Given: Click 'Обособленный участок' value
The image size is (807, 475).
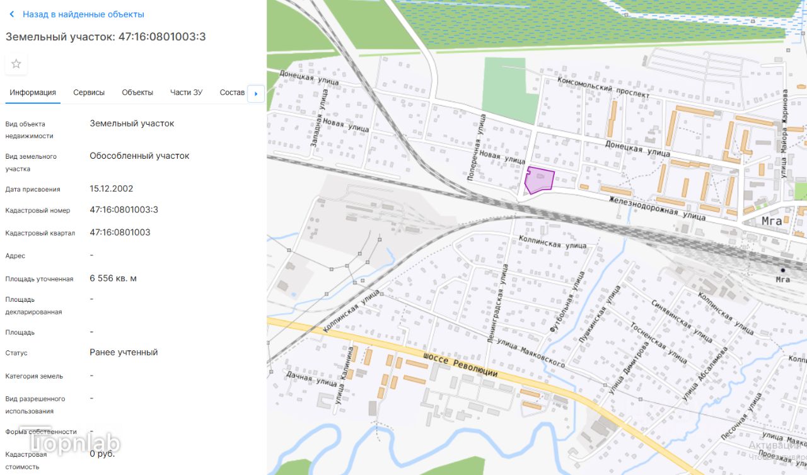Looking at the screenshot, I should click(139, 156).
